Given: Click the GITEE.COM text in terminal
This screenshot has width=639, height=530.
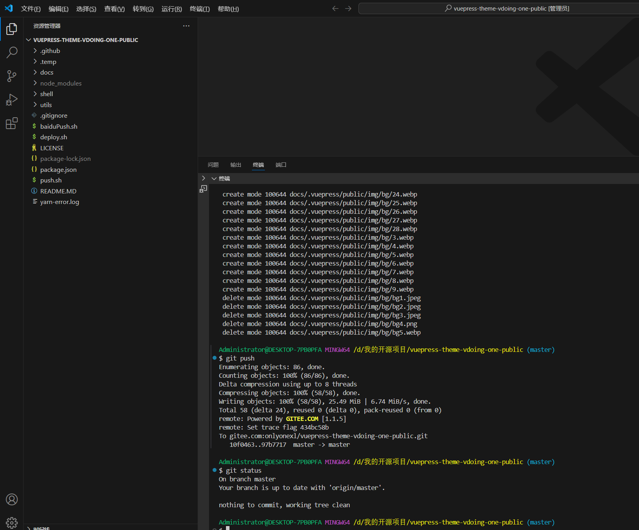Looking at the screenshot, I should (302, 419).
